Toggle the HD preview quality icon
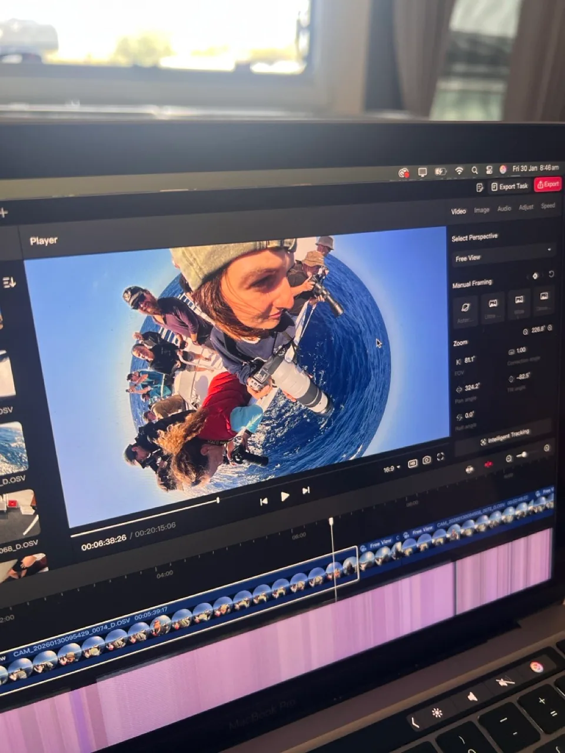This screenshot has height=753, width=565. pyautogui.click(x=412, y=464)
